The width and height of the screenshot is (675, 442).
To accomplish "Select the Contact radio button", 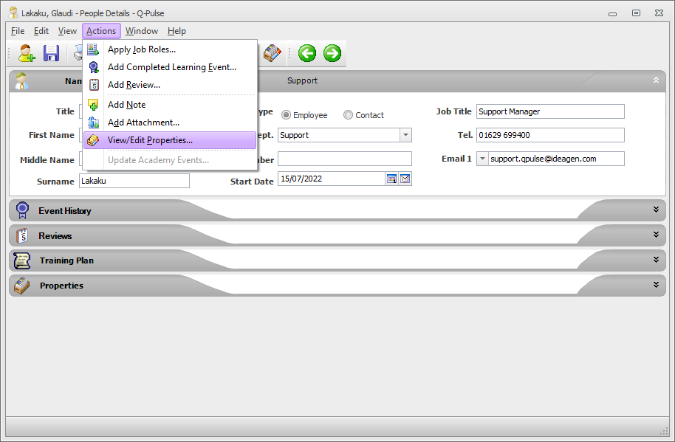I will coord(348,115).
